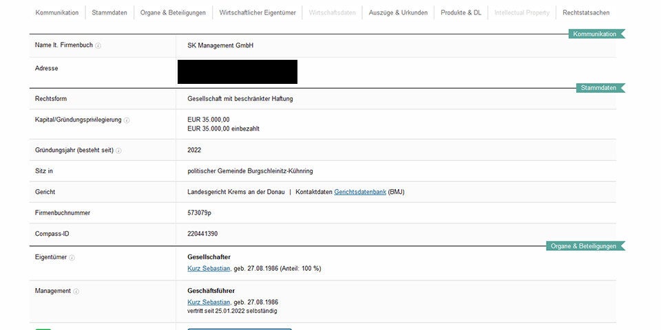Open Kurz Sebastian link under Geschäftsführer
Viewport: 661px width, 330px height.
(209, 302)
